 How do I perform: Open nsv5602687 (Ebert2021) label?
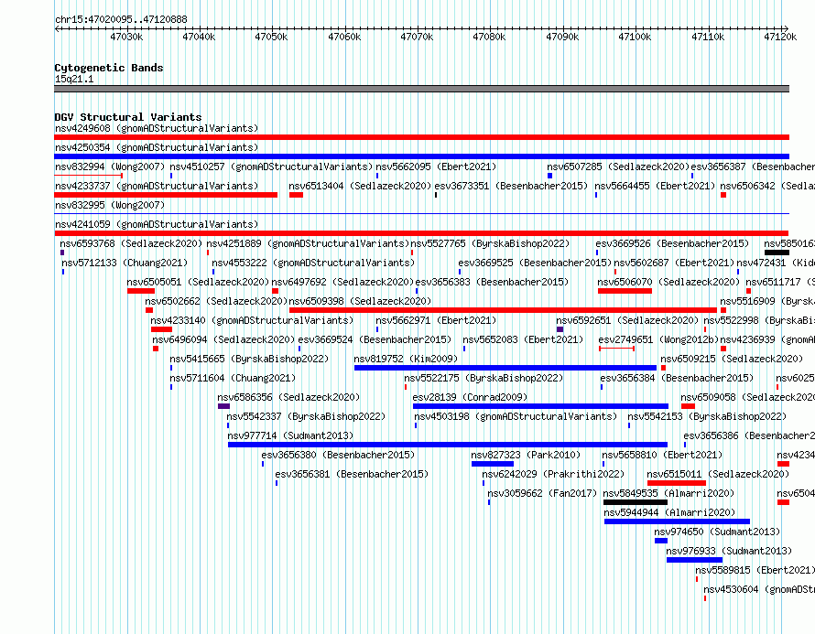pyautogui.click(x=674, y=263)
